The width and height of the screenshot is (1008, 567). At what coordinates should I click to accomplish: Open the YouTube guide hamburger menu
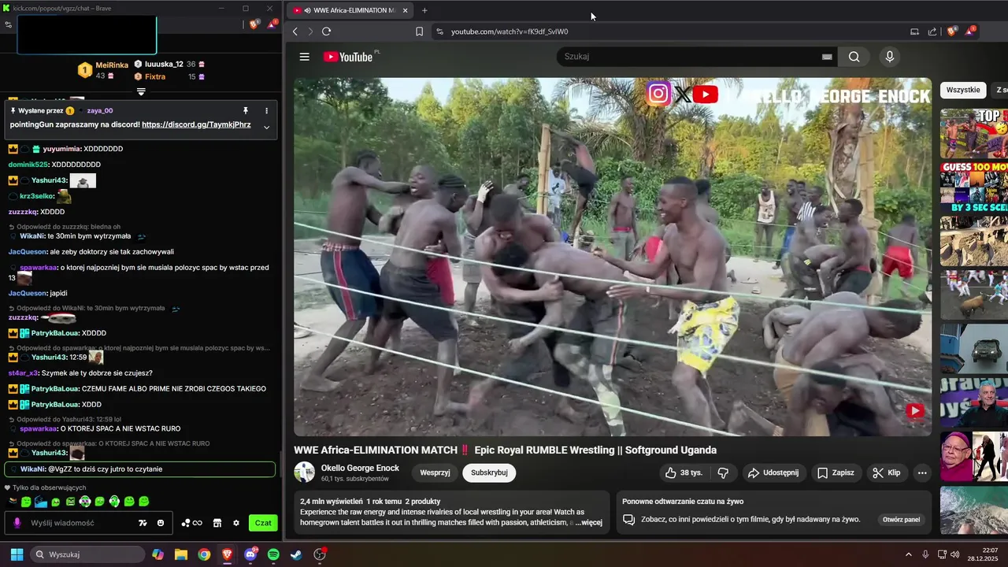(x=305, y=57)
